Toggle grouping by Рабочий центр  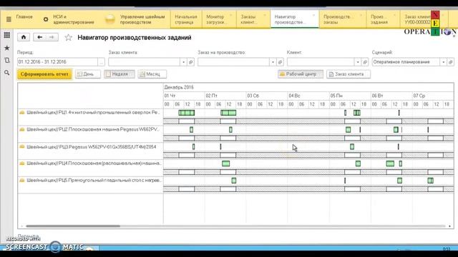click(x=301, y=74)
